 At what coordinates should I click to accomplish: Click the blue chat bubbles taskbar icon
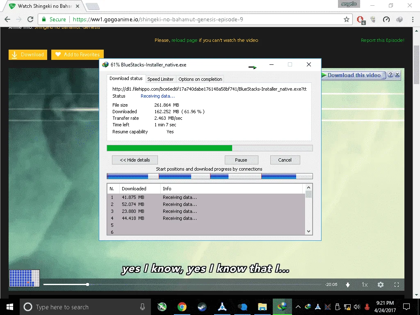point(242,307)
